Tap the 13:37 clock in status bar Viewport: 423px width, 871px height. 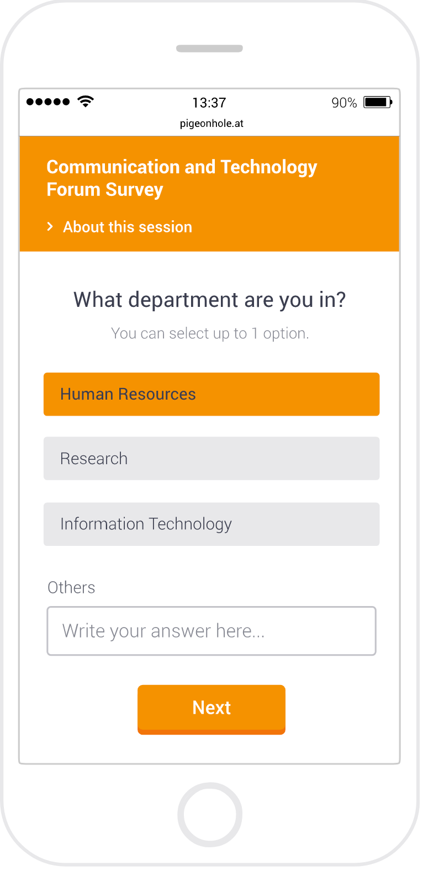click(x=209, y=103)
